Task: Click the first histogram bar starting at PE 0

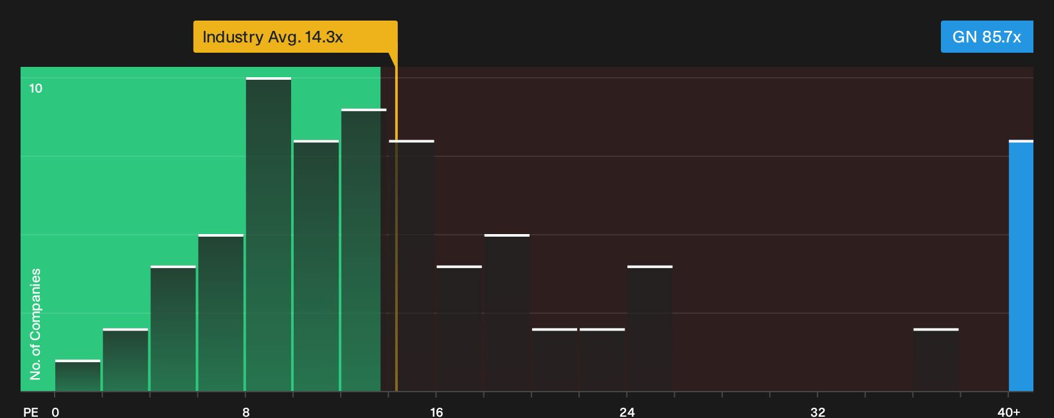Action: coord(78,376)
